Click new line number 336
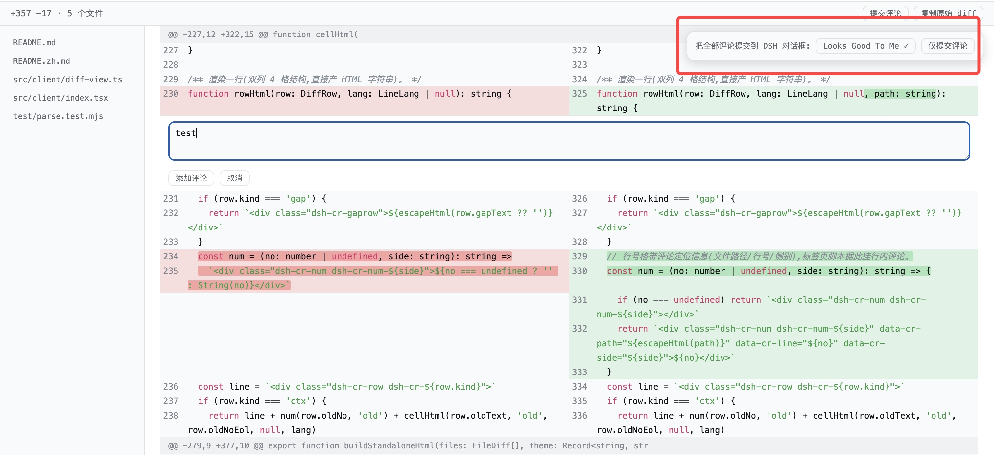 tap(579, 416)
